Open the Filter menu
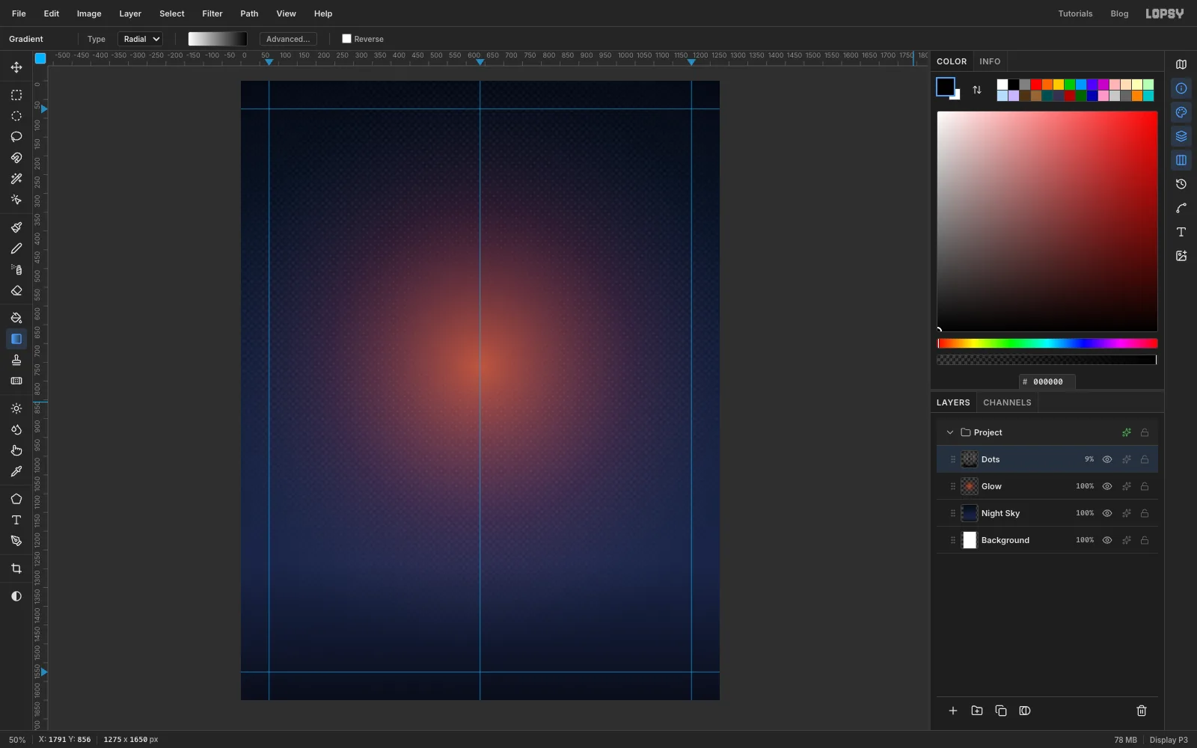1197x748 pixels. tap(212, 13)
